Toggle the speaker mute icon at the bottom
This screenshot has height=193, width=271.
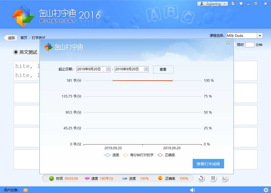[x=192, y=190]
